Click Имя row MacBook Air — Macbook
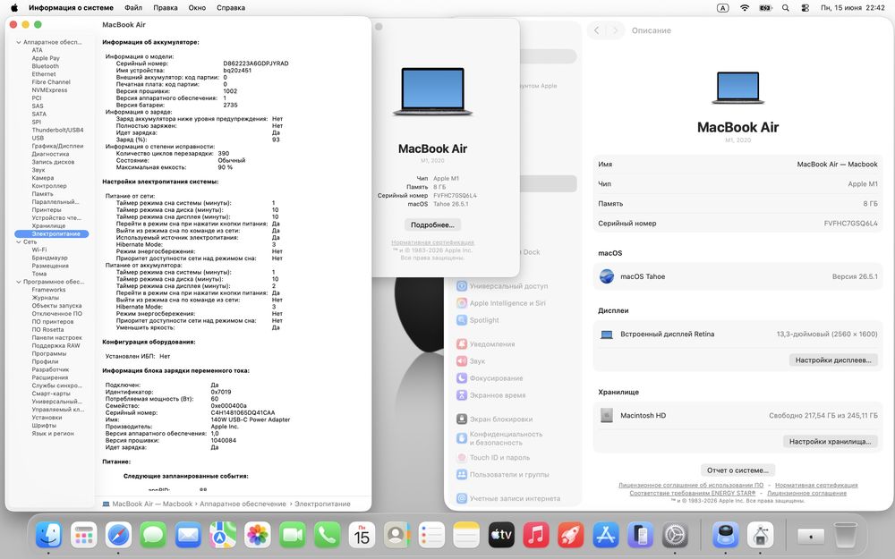This screenshot has height=559, width=895. (737, 165)
